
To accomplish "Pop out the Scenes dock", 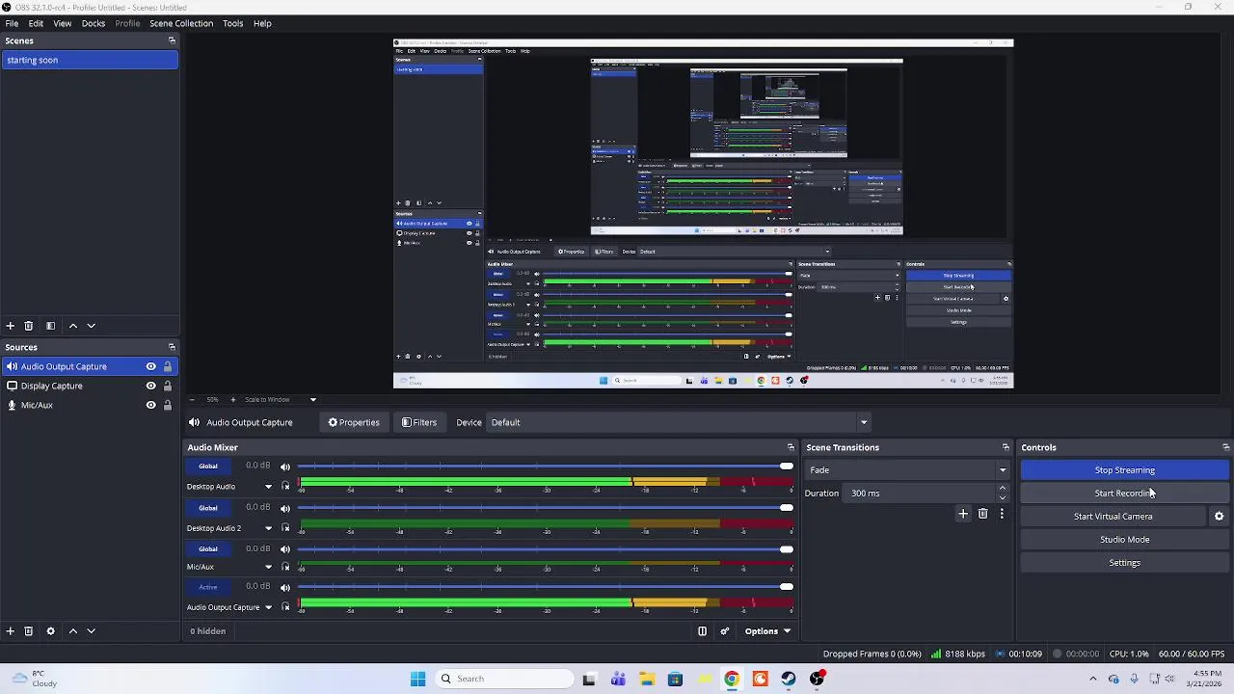I will click(172, 40).
